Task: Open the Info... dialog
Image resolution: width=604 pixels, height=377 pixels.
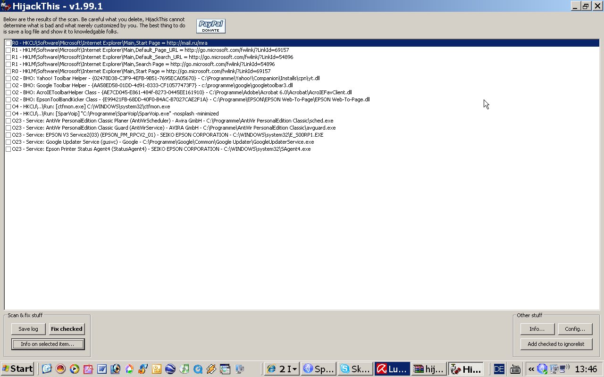Action: coord(537,329)
